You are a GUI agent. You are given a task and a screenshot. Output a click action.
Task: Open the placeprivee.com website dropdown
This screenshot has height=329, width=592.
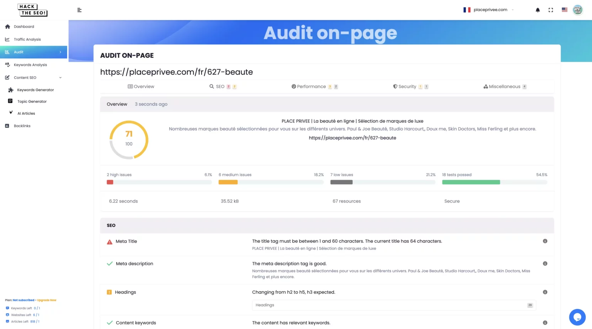tap(489, 10)
